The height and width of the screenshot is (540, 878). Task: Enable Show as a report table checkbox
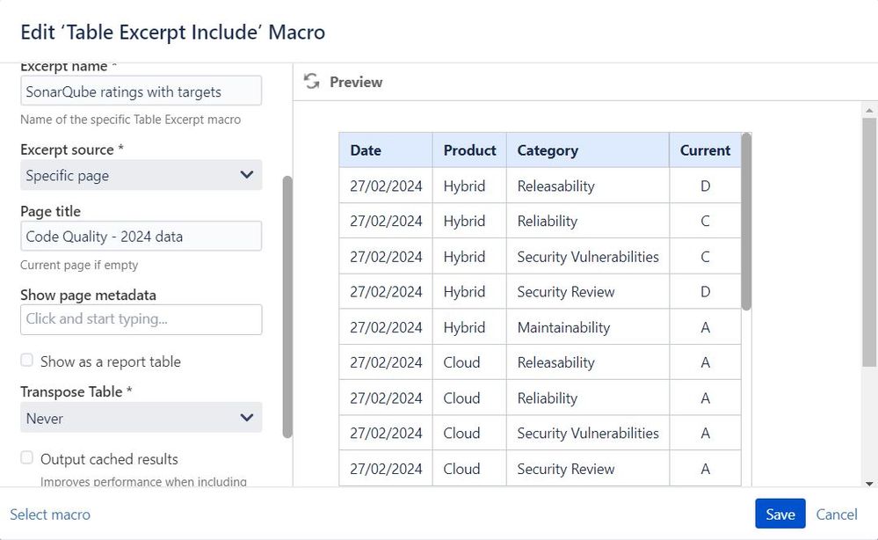[x=27, y=361]
